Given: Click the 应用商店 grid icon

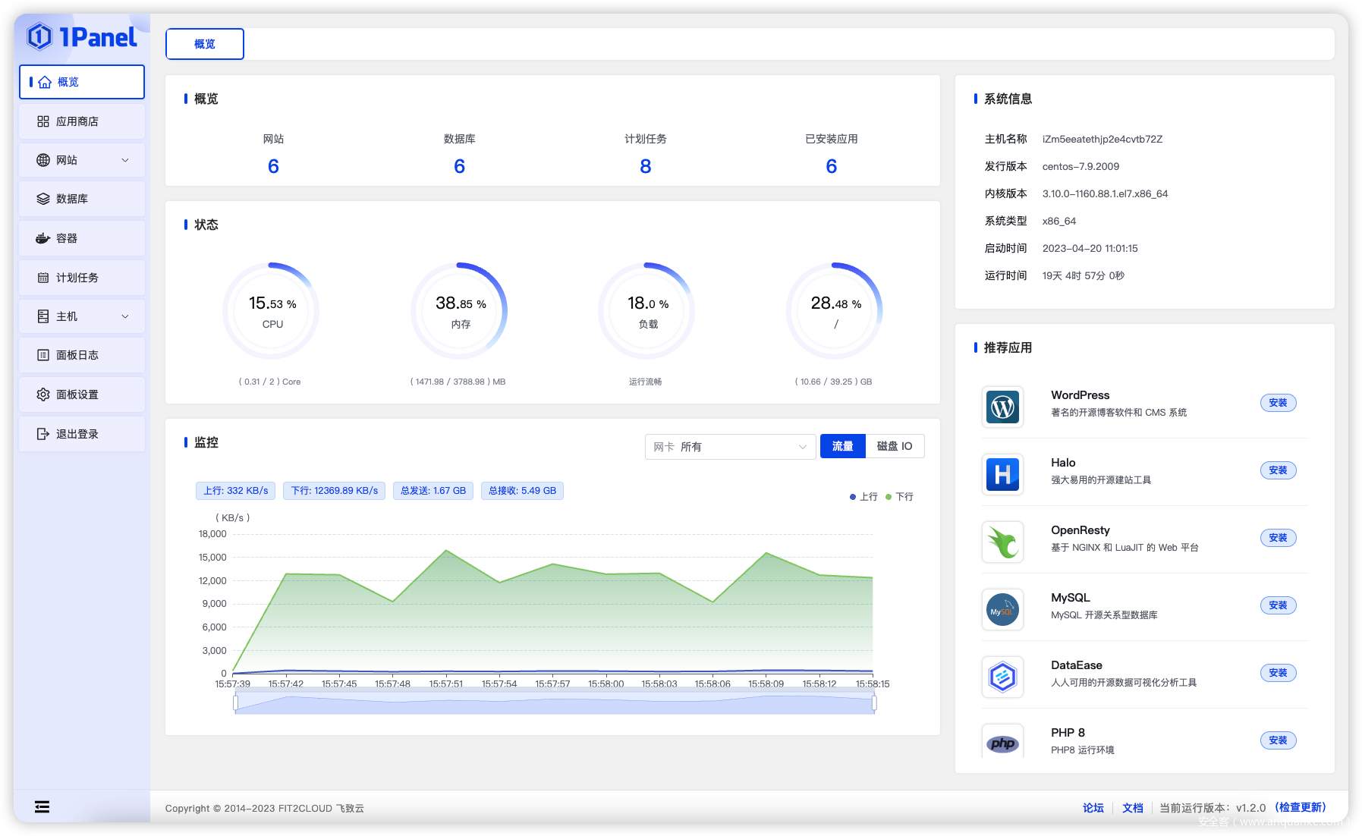Looking at the screenshot, I should click(43, 121).
